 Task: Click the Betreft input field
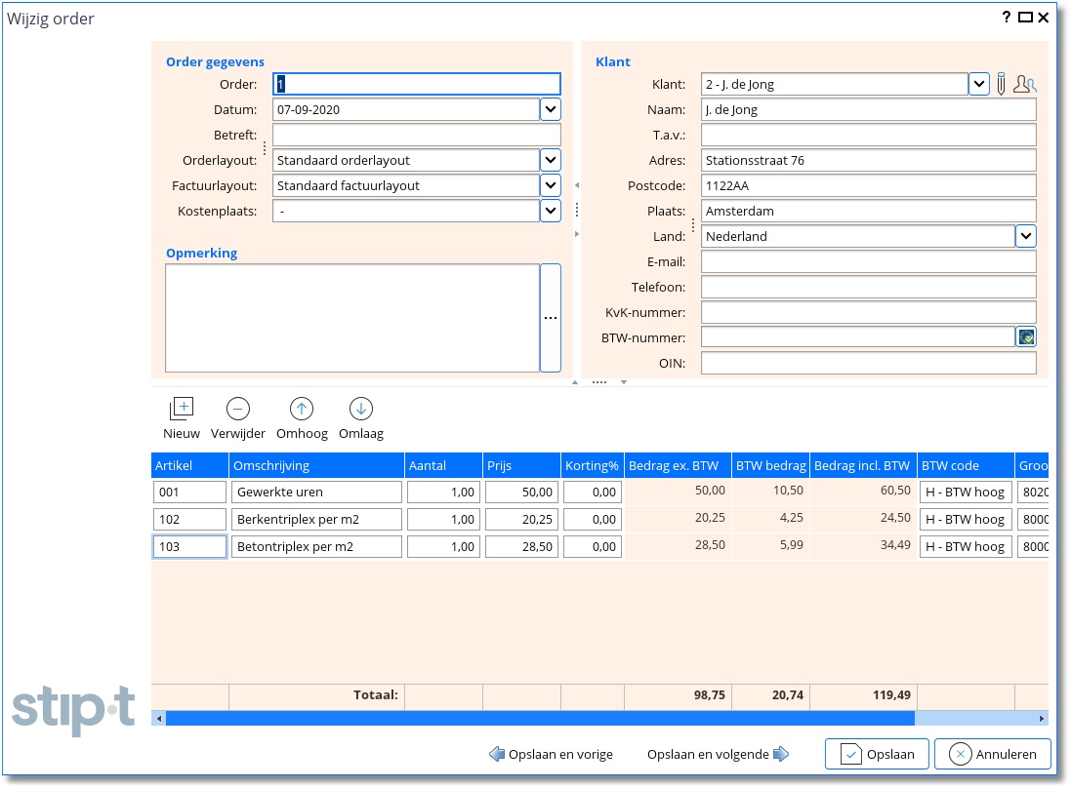tap(416, 136)
